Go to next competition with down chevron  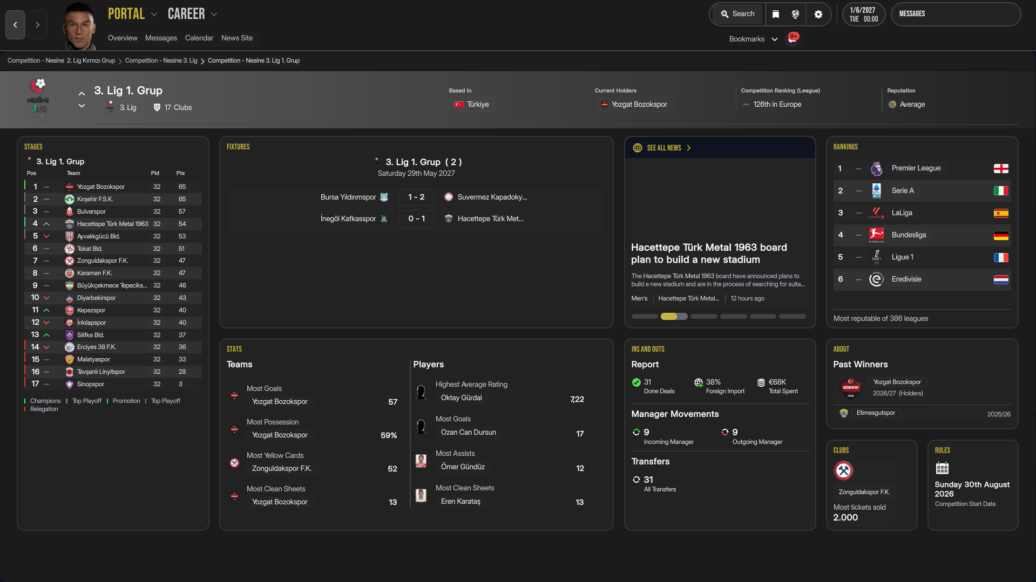(x=82, y=106)
